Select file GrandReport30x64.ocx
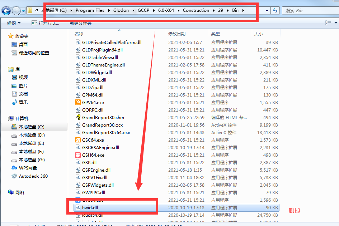The height and width of the screenshot is (226, 339). click(106, 133)
